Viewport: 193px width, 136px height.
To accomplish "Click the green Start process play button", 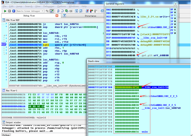I will pyautogui.click(x=5, y=11).
